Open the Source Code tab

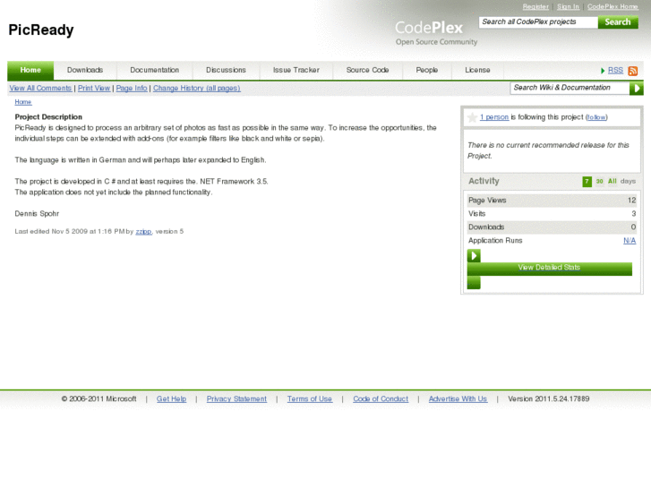coord(367,70)
